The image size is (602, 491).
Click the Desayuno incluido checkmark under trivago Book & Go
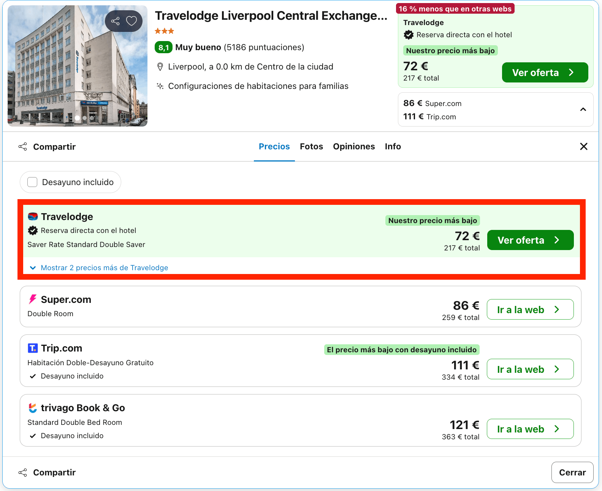point(33,436)
